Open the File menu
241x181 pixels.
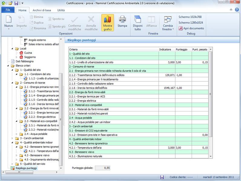click(8, 10)
